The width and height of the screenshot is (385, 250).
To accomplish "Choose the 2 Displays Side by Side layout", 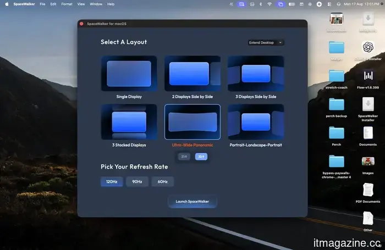I will click(193, 74).
